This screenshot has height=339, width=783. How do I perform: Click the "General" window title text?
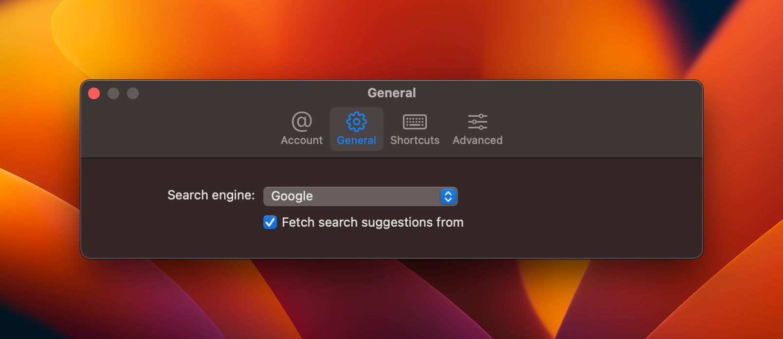391,93
